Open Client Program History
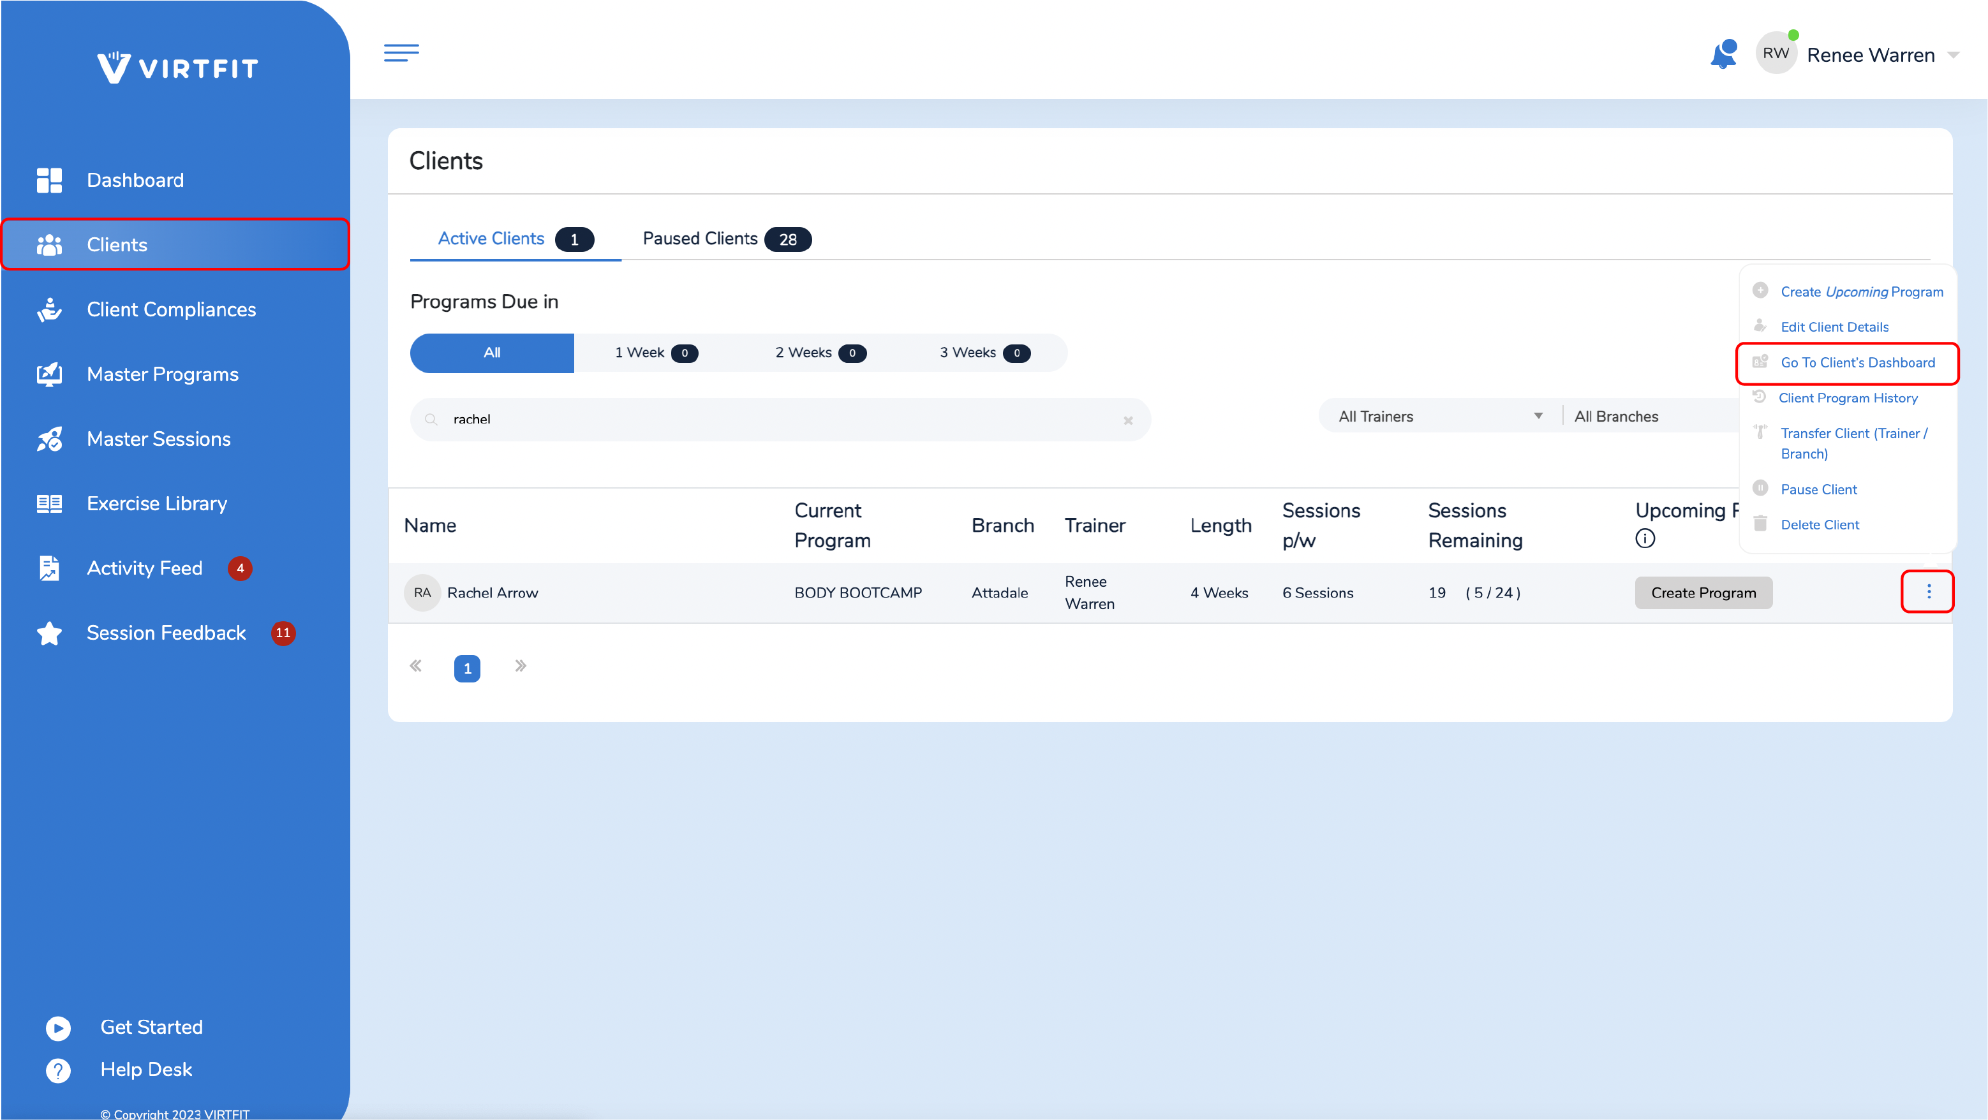 (1848, 398)
